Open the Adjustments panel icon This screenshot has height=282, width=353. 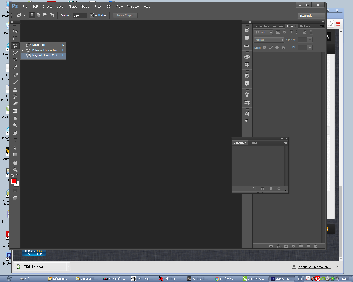tap(247, 76)
